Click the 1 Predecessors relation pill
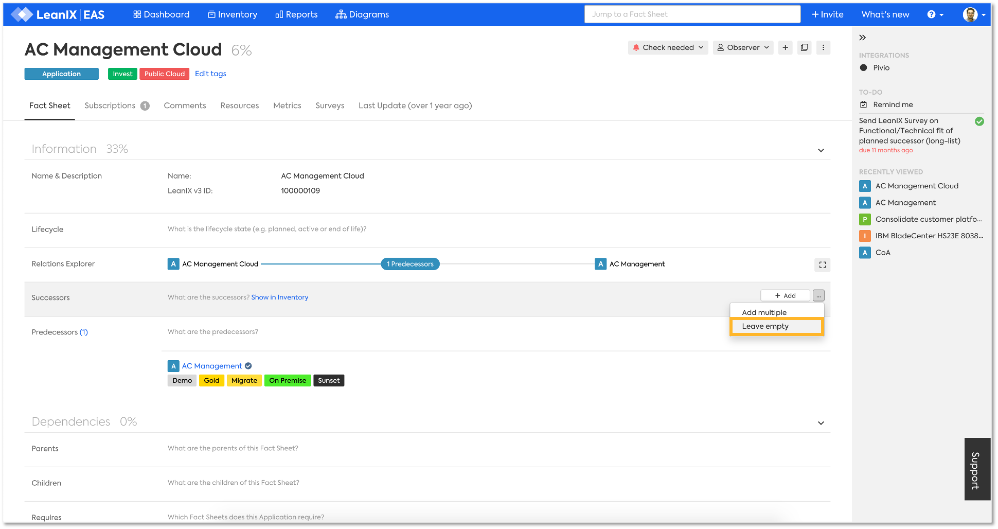This screenshot has height=529, width=998. tap(410, 264)
